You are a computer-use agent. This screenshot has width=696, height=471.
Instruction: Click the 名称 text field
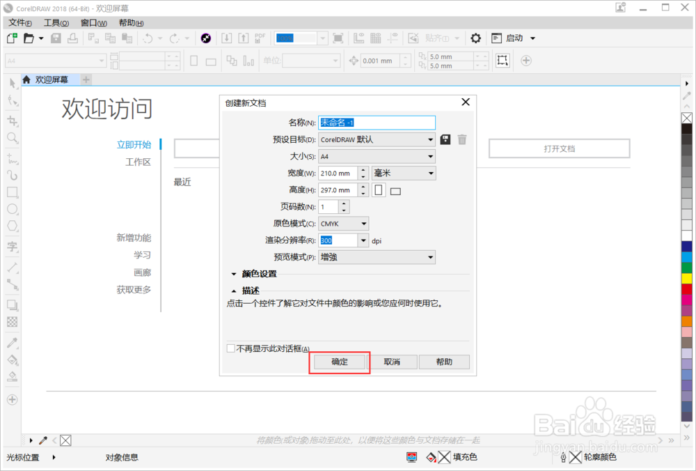coord(377,123)
